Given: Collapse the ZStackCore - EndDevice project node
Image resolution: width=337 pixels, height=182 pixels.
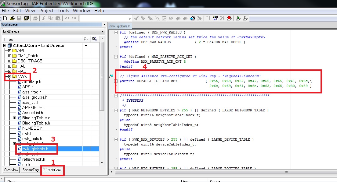Looking at the screenshot, I should tap(5, 45).
